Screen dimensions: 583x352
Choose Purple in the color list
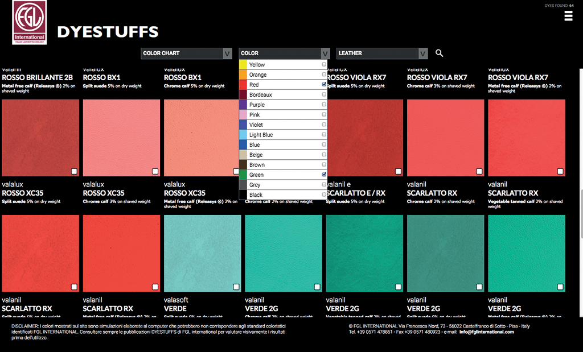point(283,105)
